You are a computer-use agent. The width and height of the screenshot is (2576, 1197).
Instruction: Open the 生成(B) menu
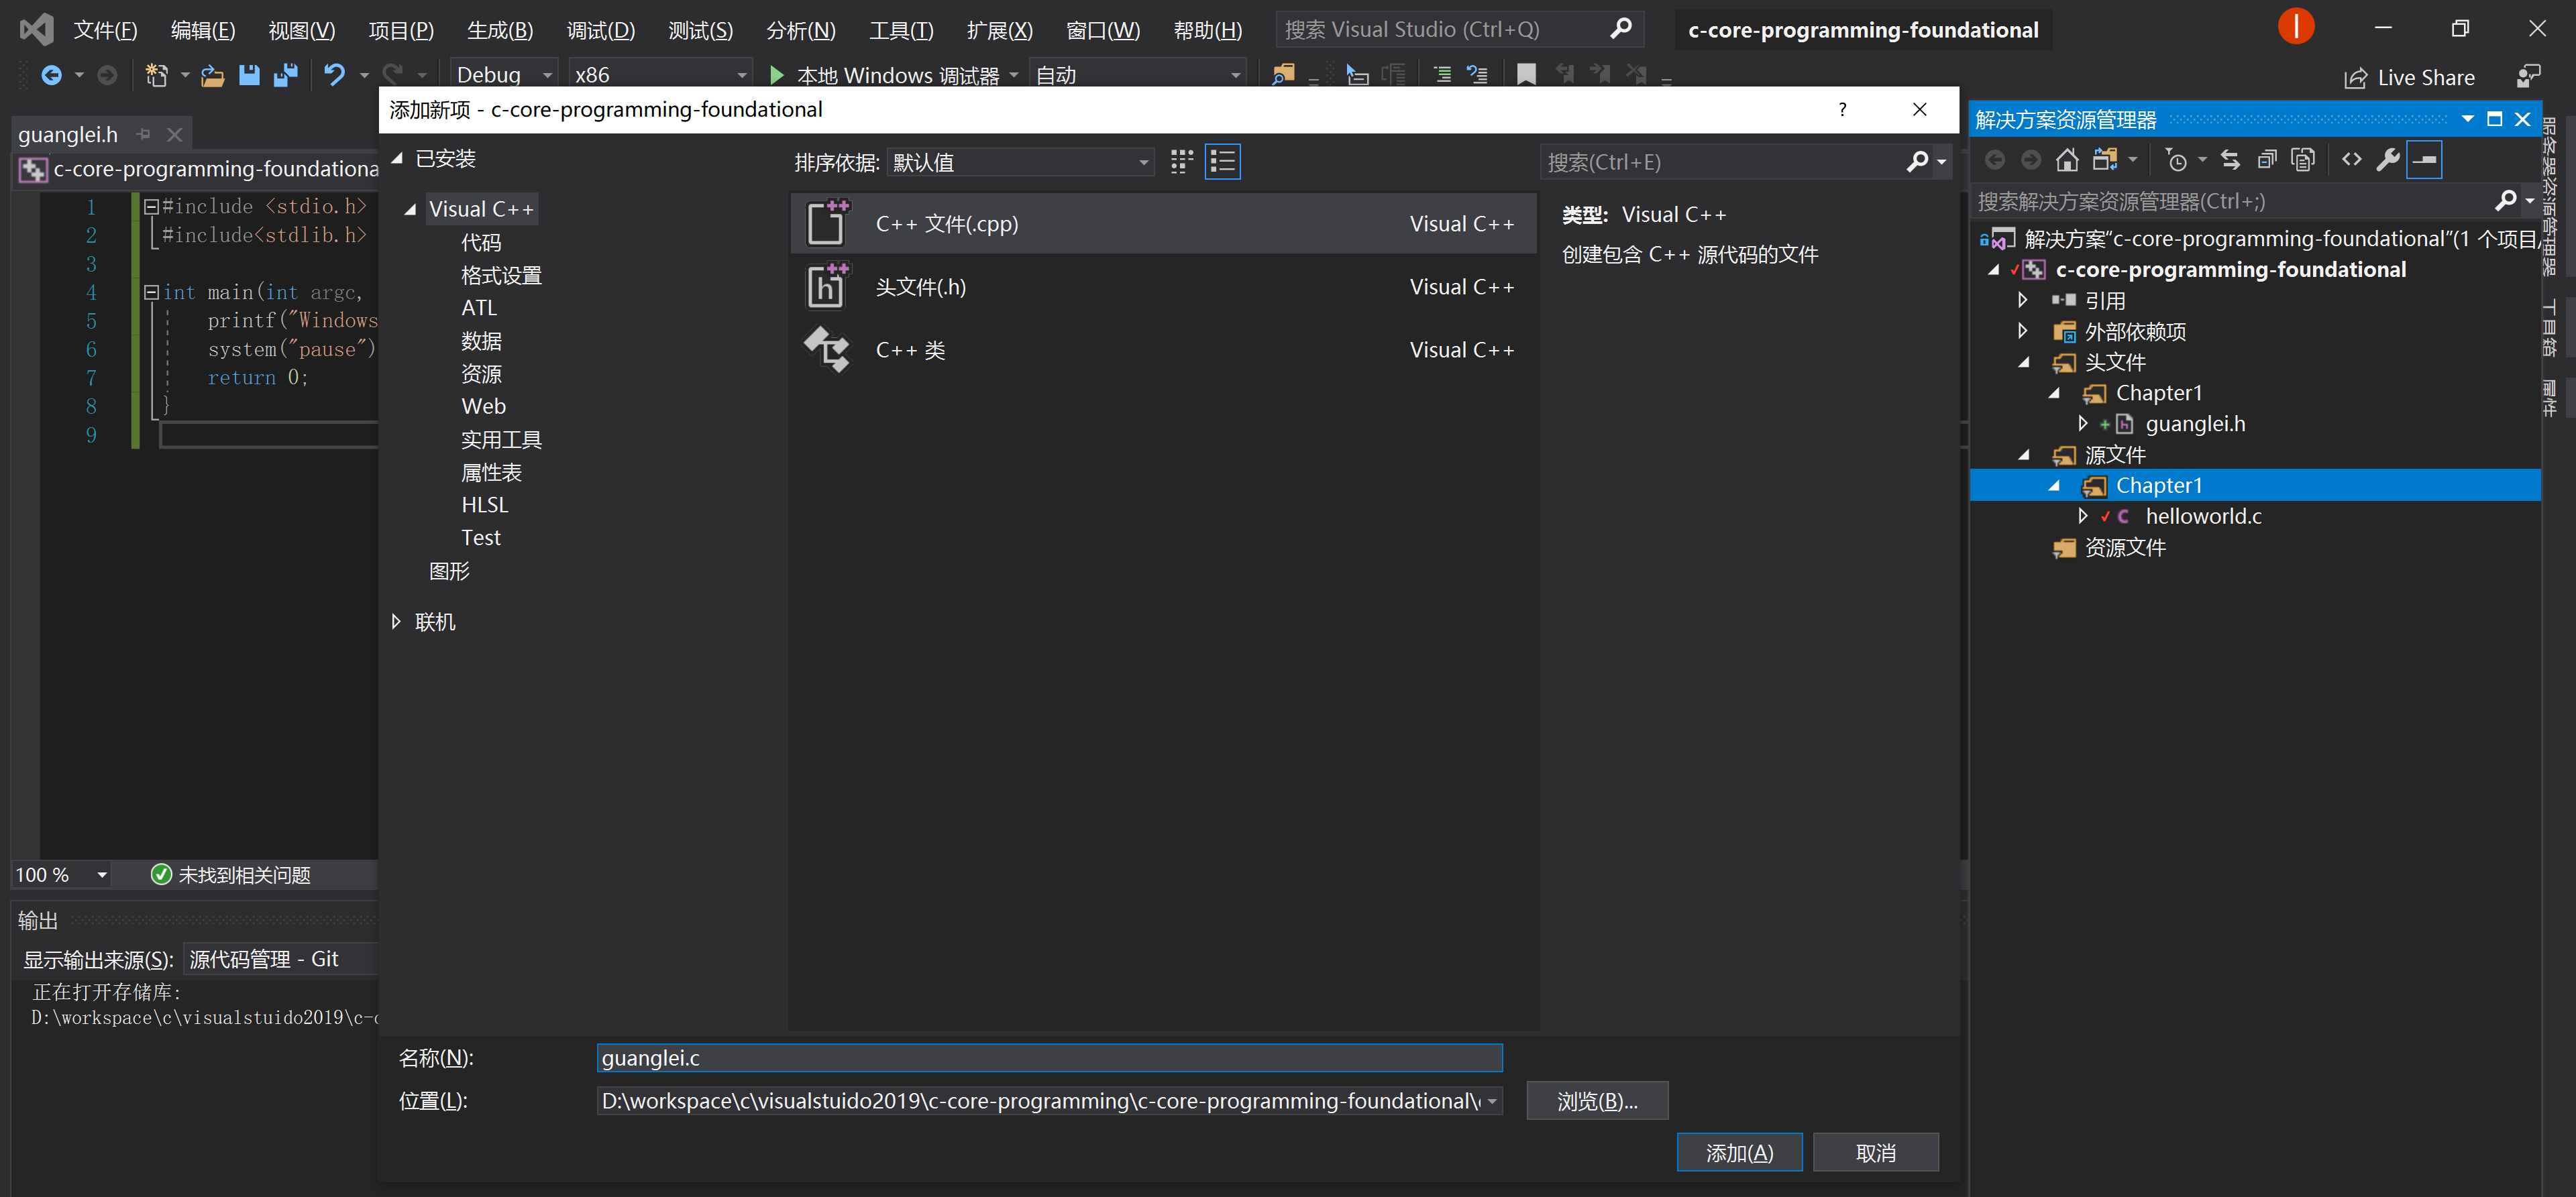(x=500, y=30)
